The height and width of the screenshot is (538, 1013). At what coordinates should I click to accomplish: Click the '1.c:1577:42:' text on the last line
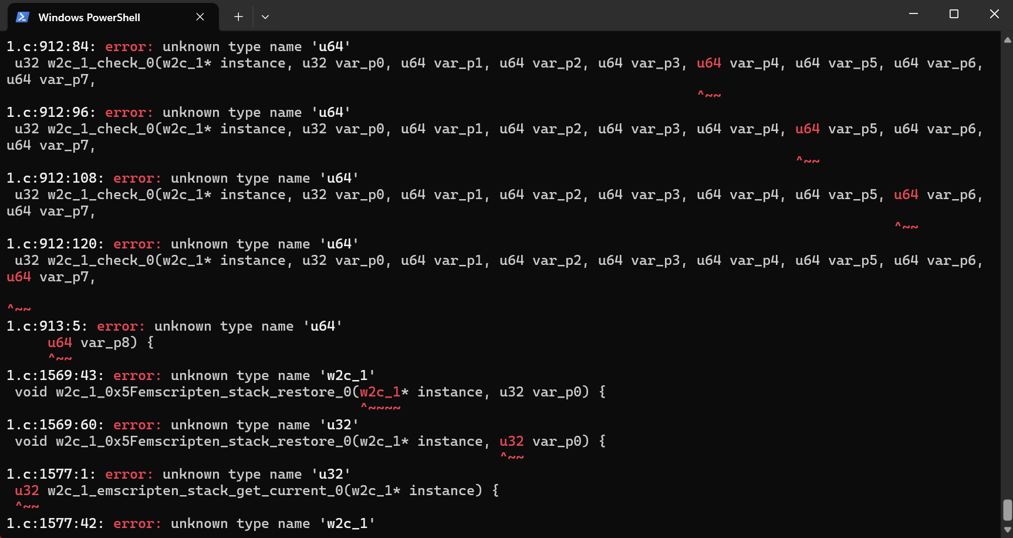tap(55, 524)
